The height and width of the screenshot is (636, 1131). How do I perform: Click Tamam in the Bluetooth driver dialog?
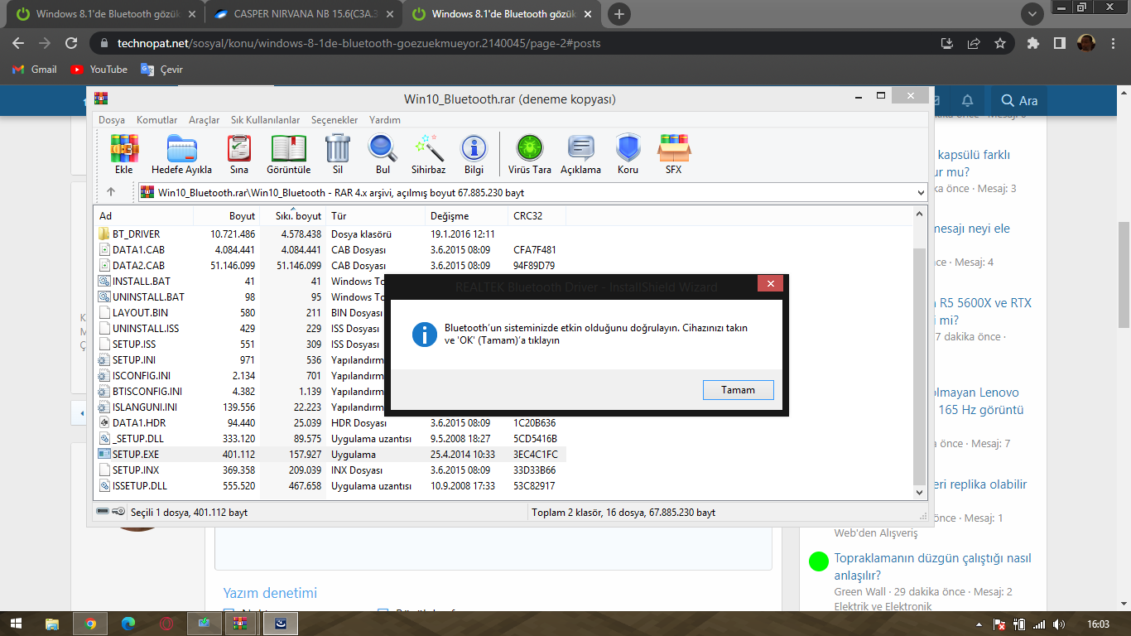pyautogui.click(x=738, y=390)
